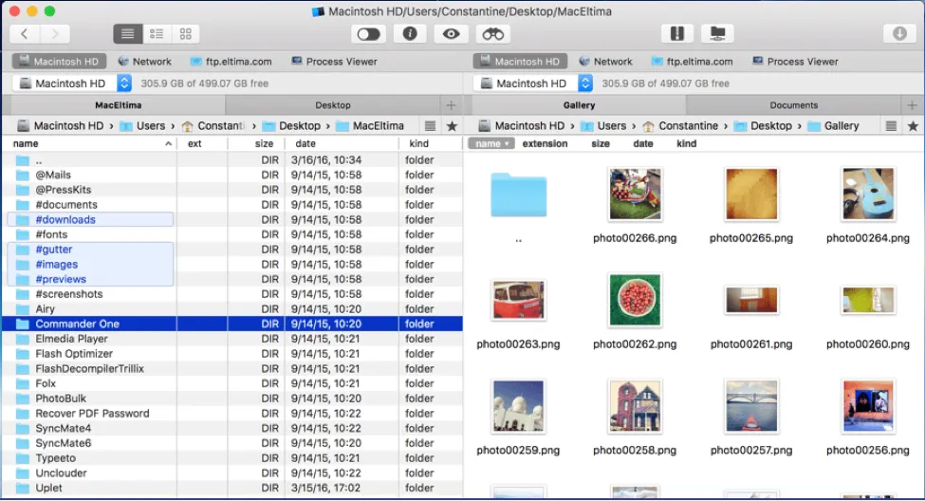Open left panel Macintosh HD drive dropdown
The width and height of the screenshot is (925, 501).
123,83
